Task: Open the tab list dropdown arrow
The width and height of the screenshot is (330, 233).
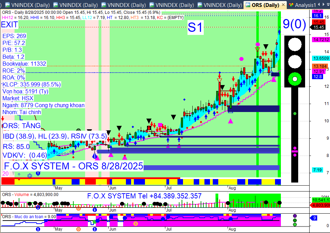Action: 328,4
